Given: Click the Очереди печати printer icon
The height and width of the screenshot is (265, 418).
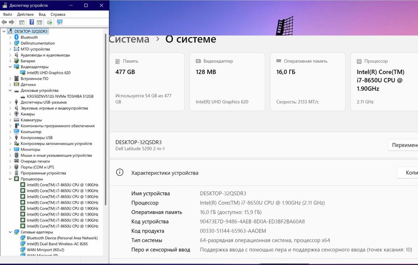Looking at the screenshot, I should 17,161.
